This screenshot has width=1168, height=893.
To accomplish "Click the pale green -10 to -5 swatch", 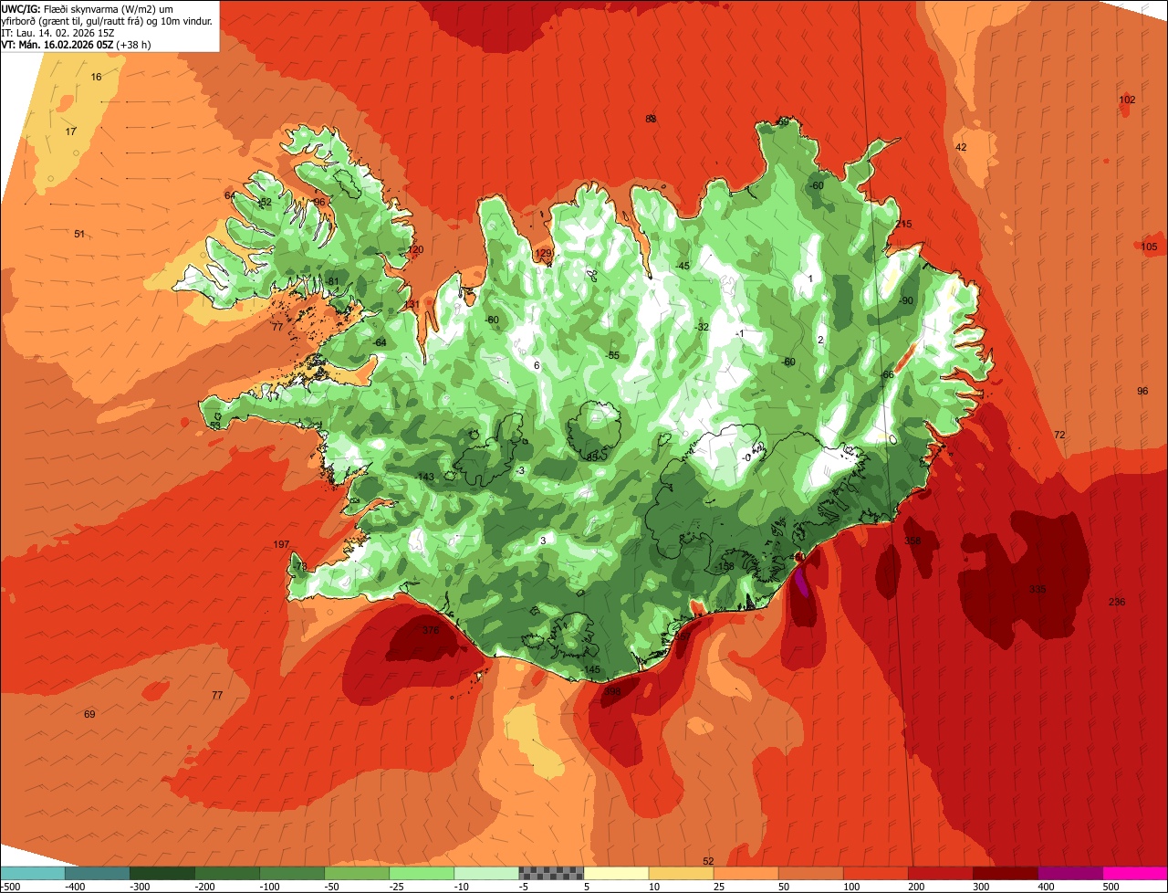I will (485, 872).
